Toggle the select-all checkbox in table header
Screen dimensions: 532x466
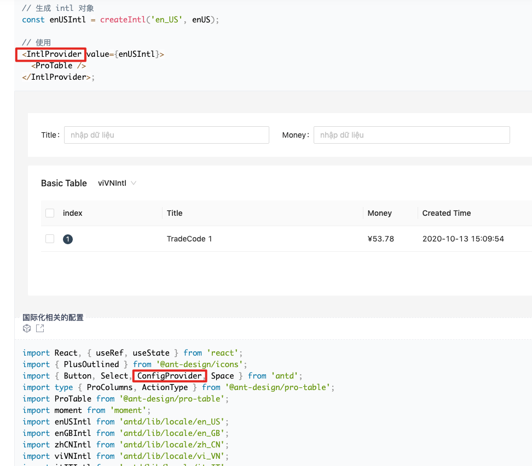pyautogui.click(x=50, y=213)
